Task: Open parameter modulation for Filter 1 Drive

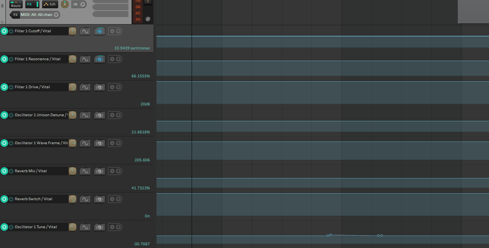Action: pos(100,87)
